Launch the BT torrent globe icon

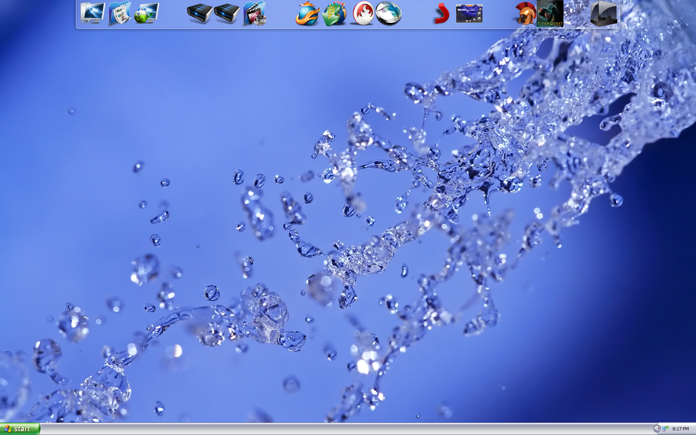pyautogui.click(x=334, y=14)
